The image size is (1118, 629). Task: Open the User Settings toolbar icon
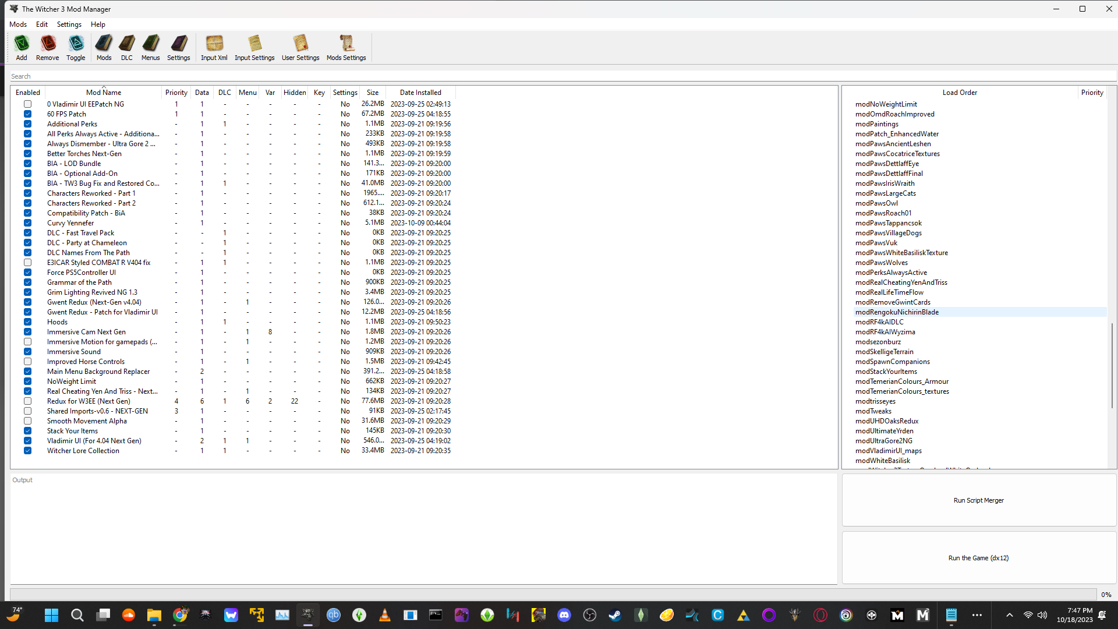(300, 48)
